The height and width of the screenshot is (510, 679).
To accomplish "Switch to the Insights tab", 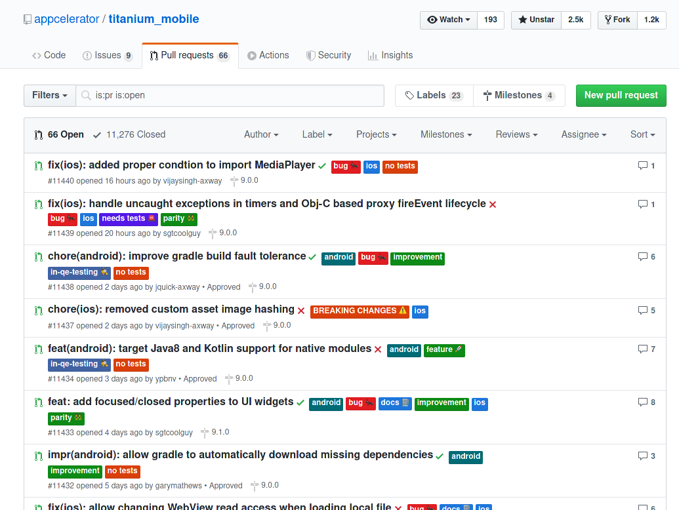I will click(x=390, y=55).
